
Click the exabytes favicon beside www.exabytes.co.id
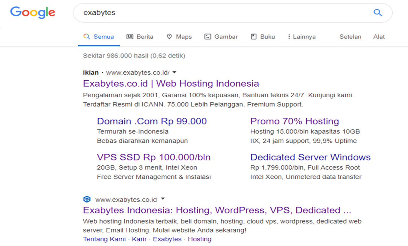point(87,199)
